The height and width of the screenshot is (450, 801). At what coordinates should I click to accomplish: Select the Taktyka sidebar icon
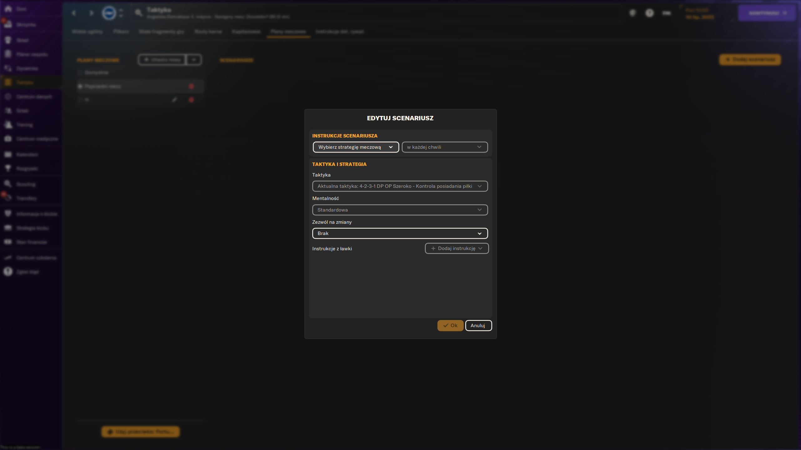coord(8,82)
